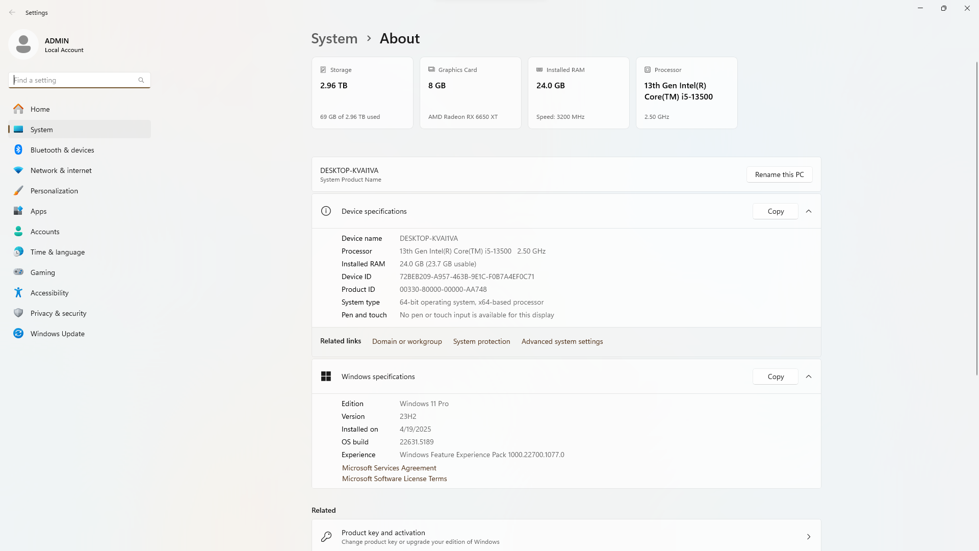Open Product key and activation chevron
This screenshot has height=551, width=979.
coord(808,537)
